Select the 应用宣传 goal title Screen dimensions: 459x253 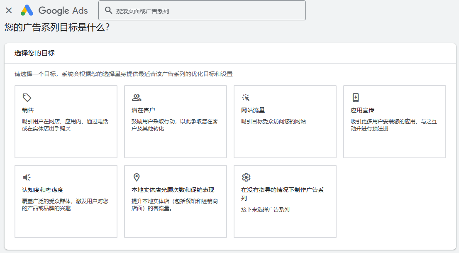click(362, 110)
